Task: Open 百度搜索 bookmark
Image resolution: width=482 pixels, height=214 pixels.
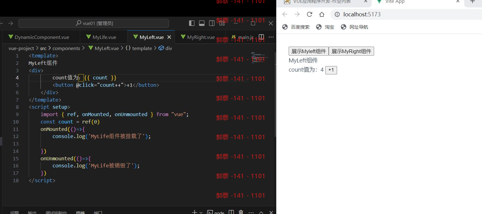Action: pyautogui.click(x=296, y=27)
